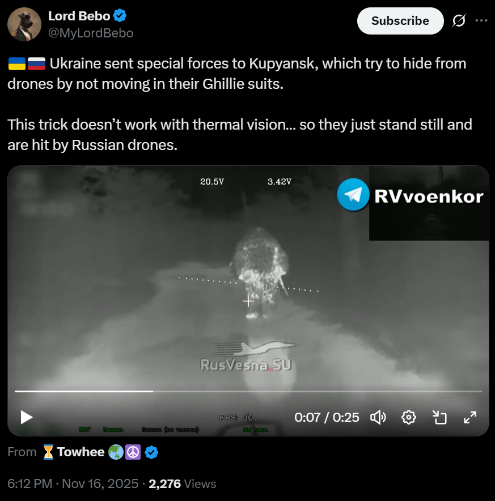Viewport: 495px width, 501px height.
Task: Play the video with the play button
Action: (26, 417)
